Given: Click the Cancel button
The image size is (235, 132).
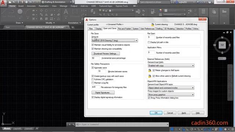Looking at the screenshot, I should [x=170, y=113].
